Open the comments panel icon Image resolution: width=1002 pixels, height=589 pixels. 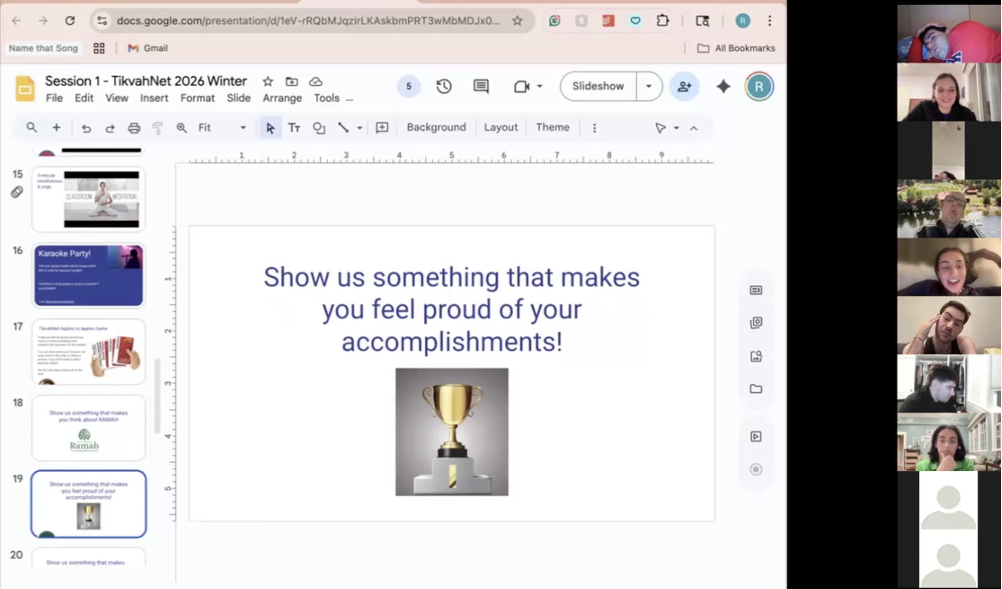point(481,87)
